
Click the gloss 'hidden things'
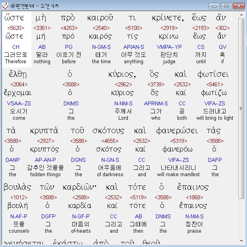[45, 174]
